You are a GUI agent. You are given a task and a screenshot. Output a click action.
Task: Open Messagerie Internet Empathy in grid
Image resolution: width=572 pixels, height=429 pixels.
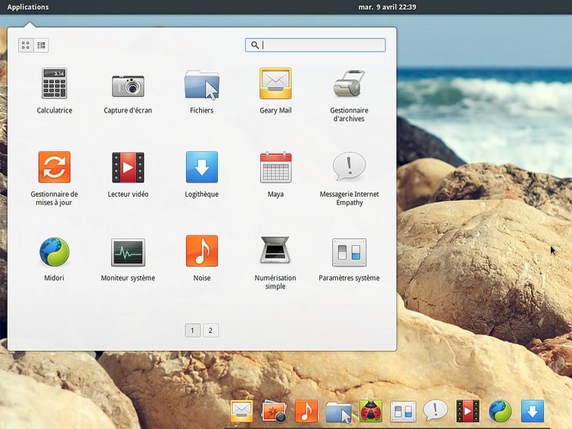coord(349,179)
